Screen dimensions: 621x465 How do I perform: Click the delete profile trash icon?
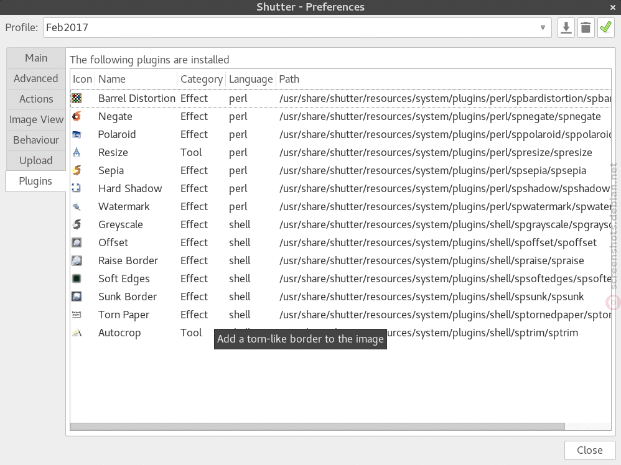coord(586,28)
